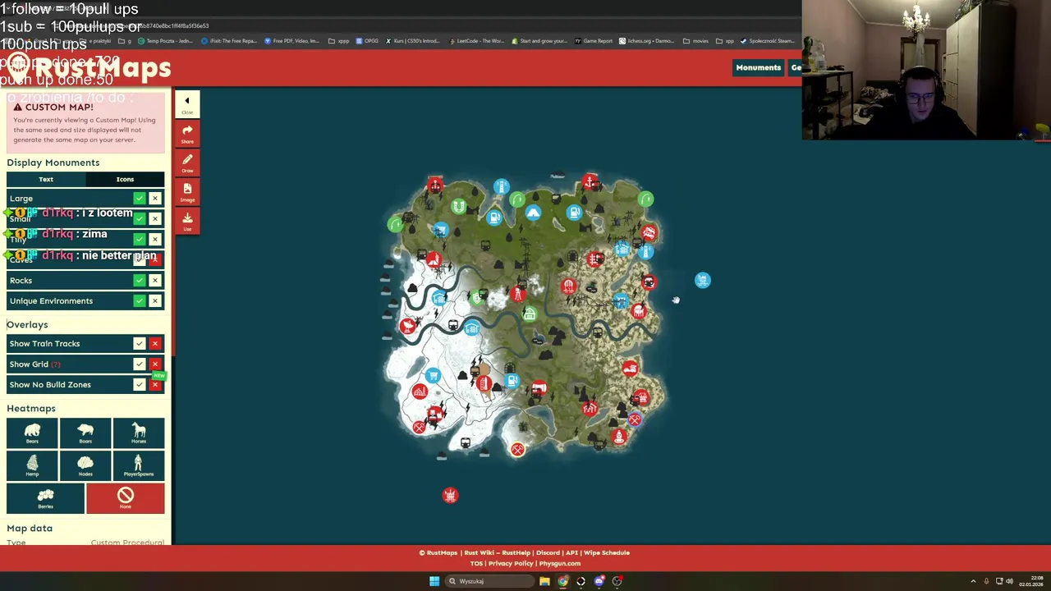Image resolution: width=1051 pixels, height=591 pixels.
Task: Open the blue pyramid monument icon
Action: 533,213
